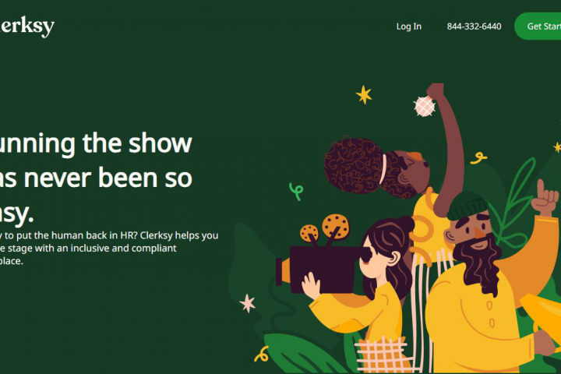Viewport: 561px width, 374px height.
Task: Click the curly-haired woman's pink headband
Action: coord(383,169)
